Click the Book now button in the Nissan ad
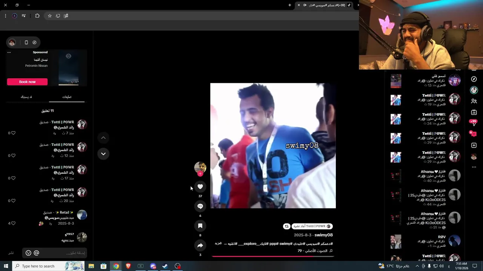Image resolution: width=483 pixels, height=271 pixels. click(27, 82)
